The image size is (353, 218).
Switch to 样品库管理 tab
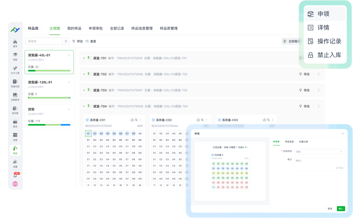pyautogui.click(x=169, y=28)
